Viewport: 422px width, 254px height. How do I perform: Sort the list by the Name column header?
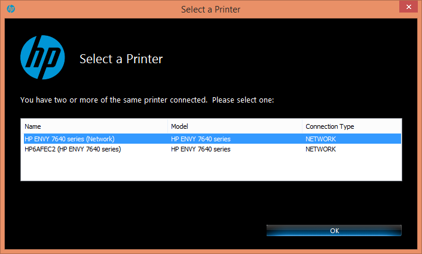click(x=94, y=126)
